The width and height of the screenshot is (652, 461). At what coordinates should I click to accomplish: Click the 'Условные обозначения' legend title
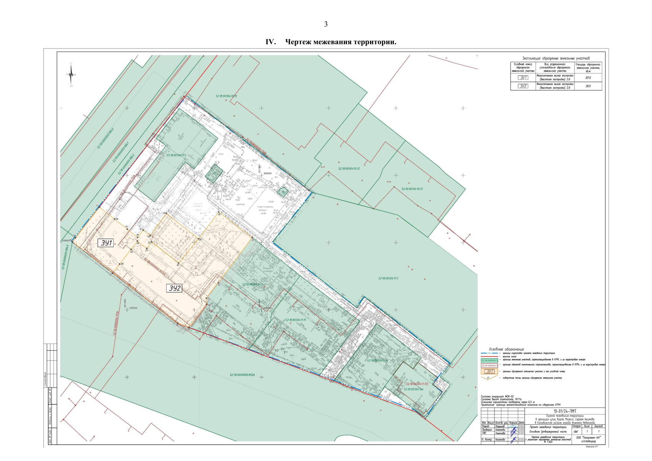coord(506,349)
